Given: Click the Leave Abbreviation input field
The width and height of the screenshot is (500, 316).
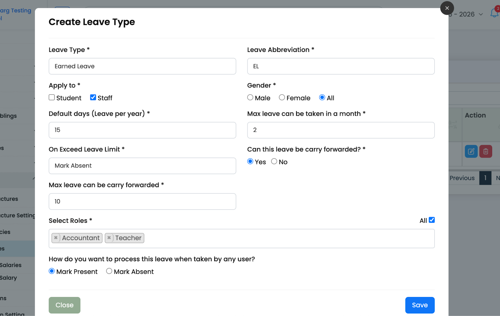Looking at the screenshot, I should [x=341, y=66].
